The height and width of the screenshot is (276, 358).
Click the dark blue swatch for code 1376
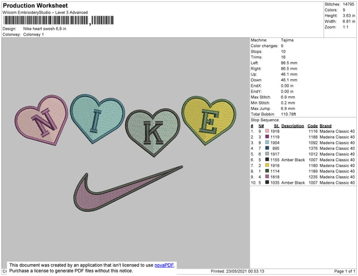coord(267,148)
